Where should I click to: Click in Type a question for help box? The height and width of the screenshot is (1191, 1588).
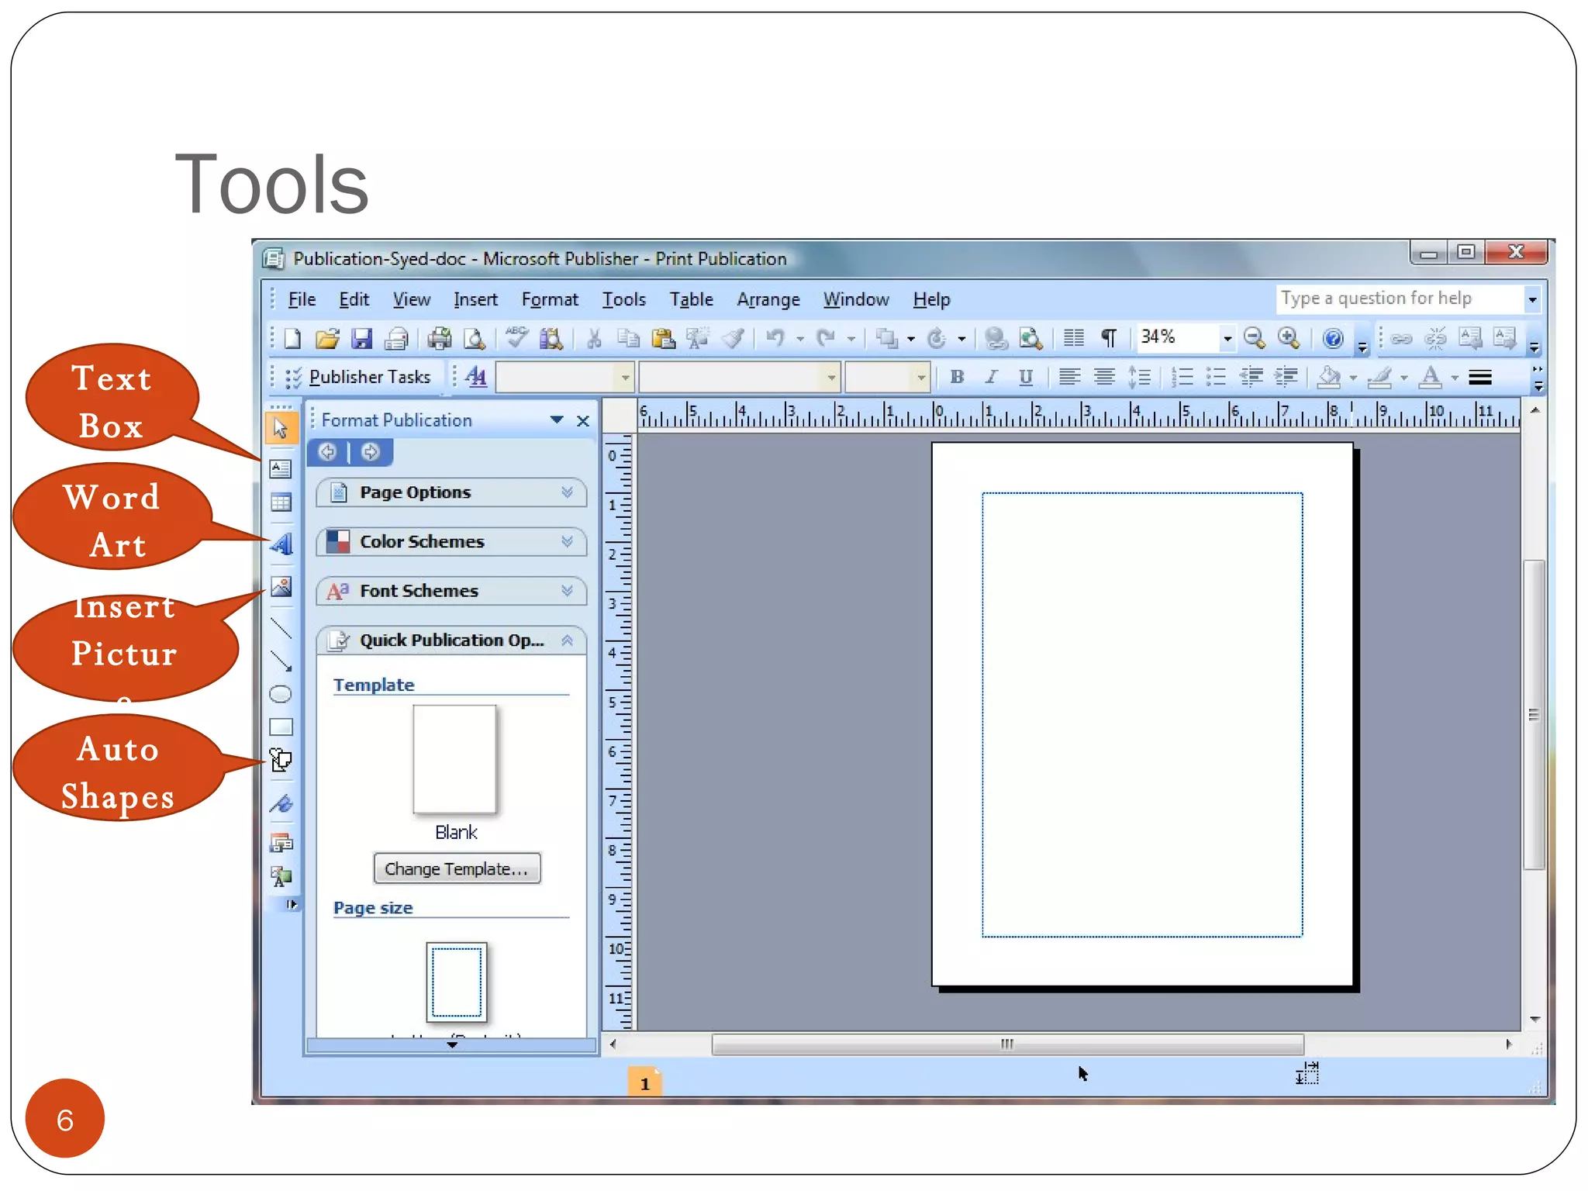(x=1400, y=299)
